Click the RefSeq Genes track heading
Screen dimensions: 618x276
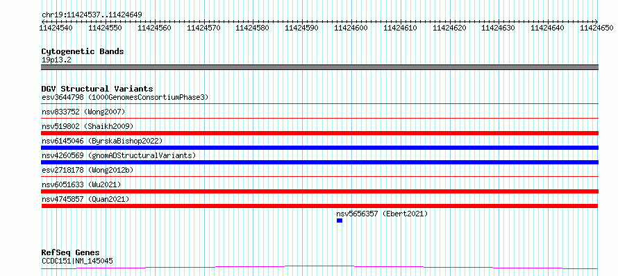click(70, 252)
